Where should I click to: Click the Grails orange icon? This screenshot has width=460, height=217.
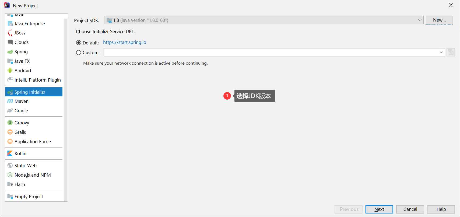pyautogui.click(x=10, y=132)
